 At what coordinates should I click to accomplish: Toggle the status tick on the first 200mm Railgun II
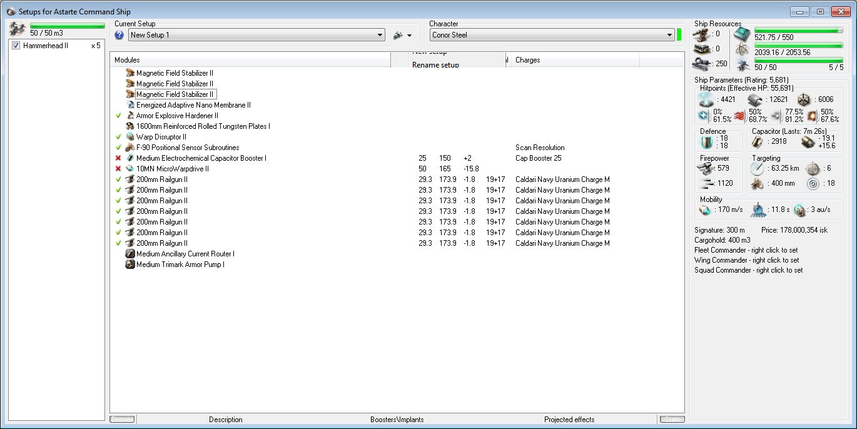pos(118,179)
